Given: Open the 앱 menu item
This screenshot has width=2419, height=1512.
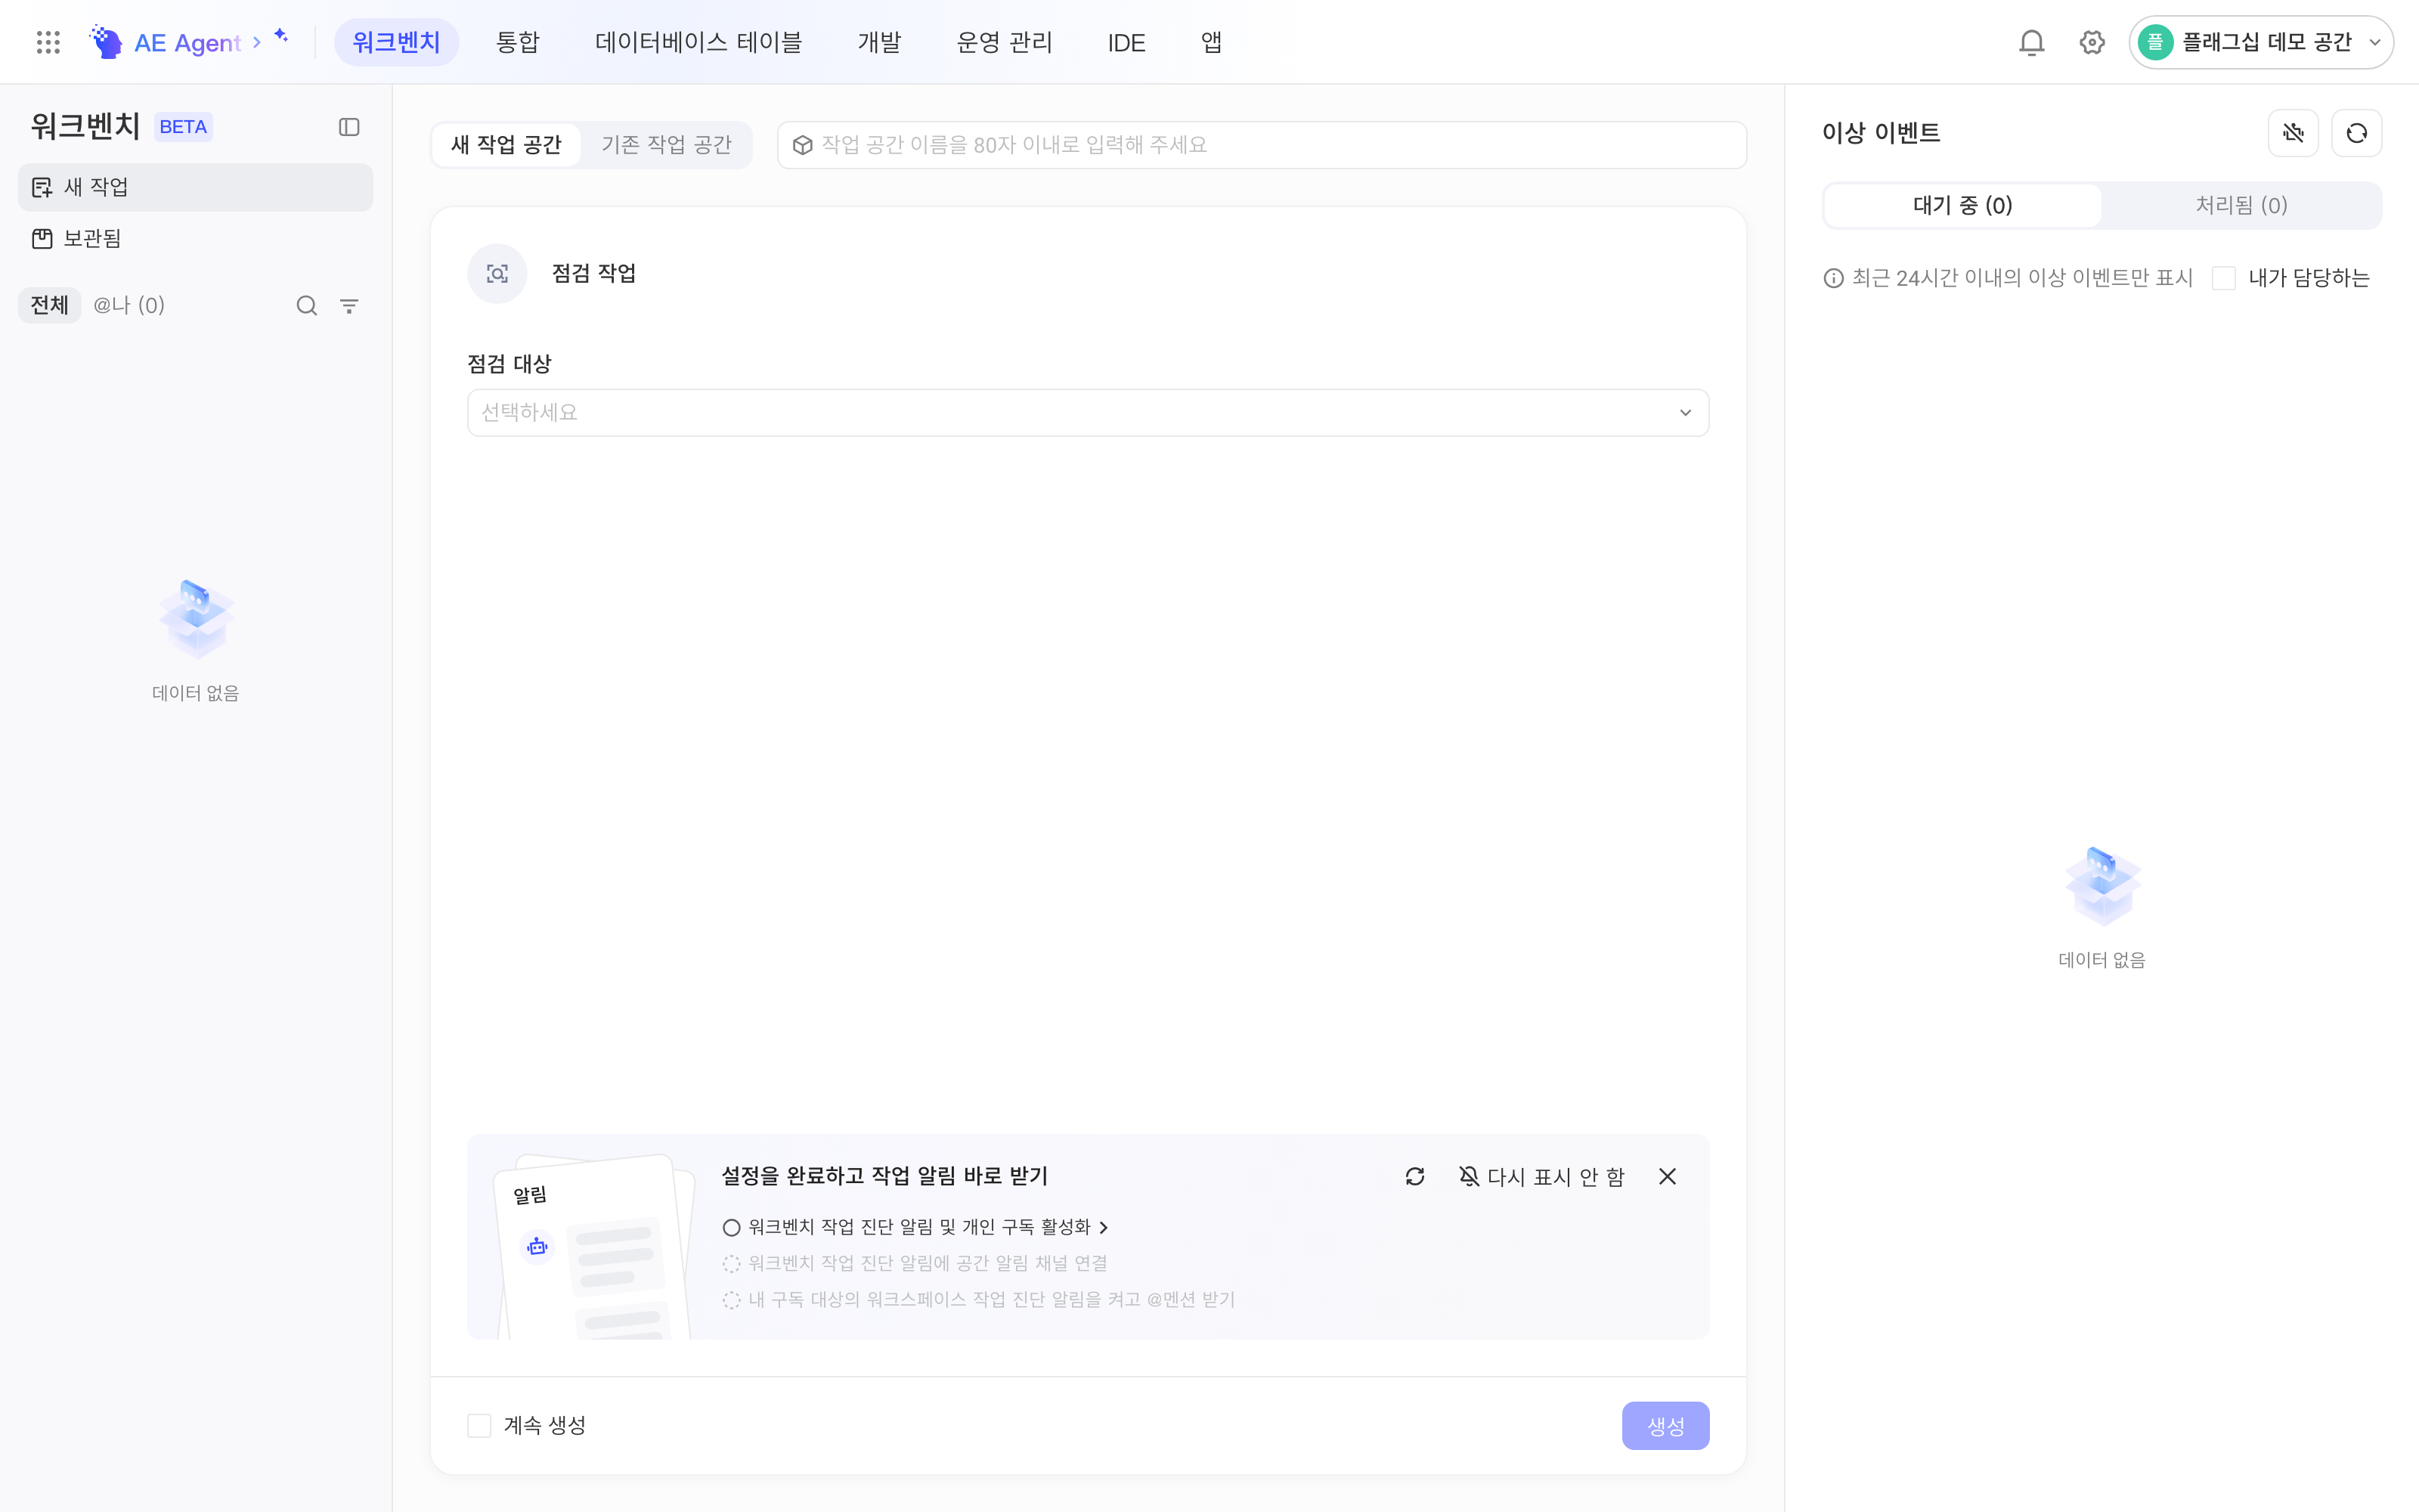Looking at the screenshot, I should [x=1210, y=42].
